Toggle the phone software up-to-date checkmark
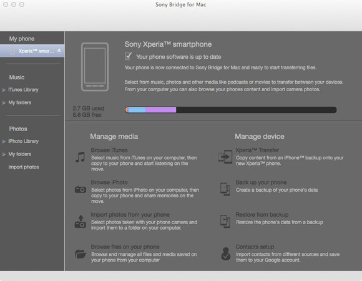The image size is (362, 281). pos(129,56)
